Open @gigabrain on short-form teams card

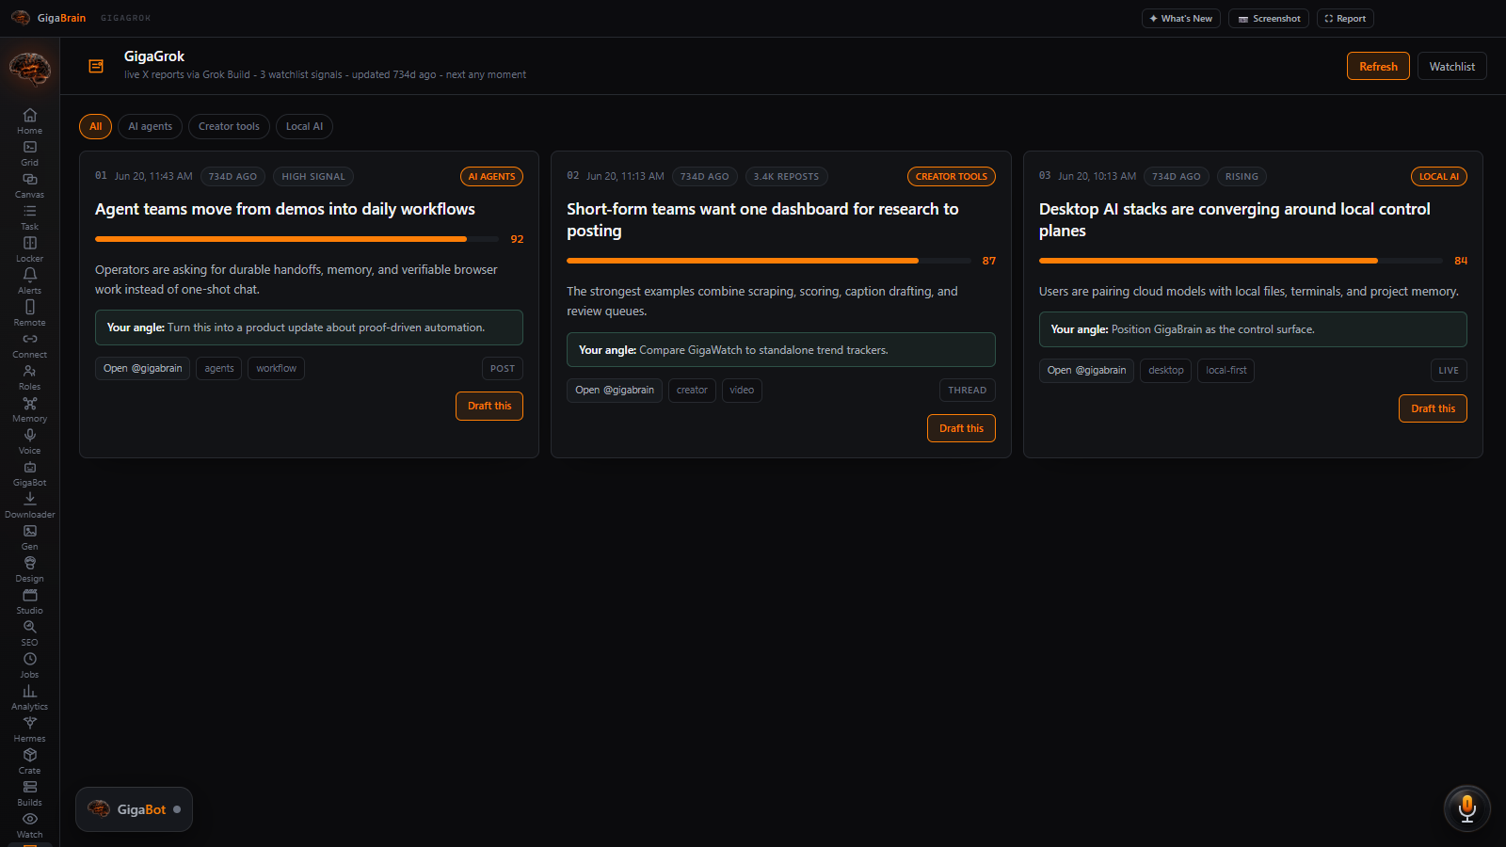615,390
